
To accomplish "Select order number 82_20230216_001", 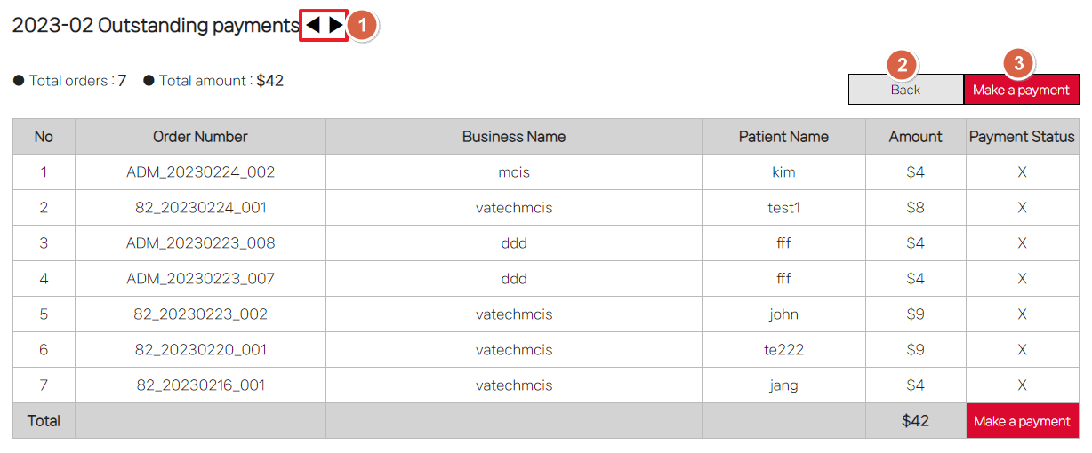I will coord(200,385).
